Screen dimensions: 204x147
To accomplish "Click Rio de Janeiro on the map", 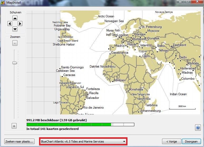I will click(x=93, y=108).
